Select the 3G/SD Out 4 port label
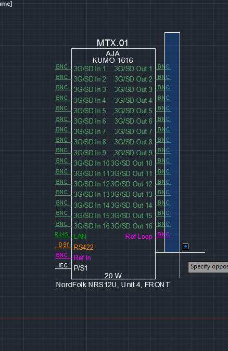 click(133, 100)
